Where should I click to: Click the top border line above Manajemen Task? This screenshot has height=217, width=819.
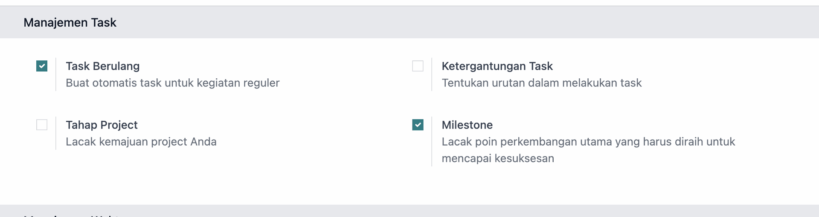coord(409,6)
